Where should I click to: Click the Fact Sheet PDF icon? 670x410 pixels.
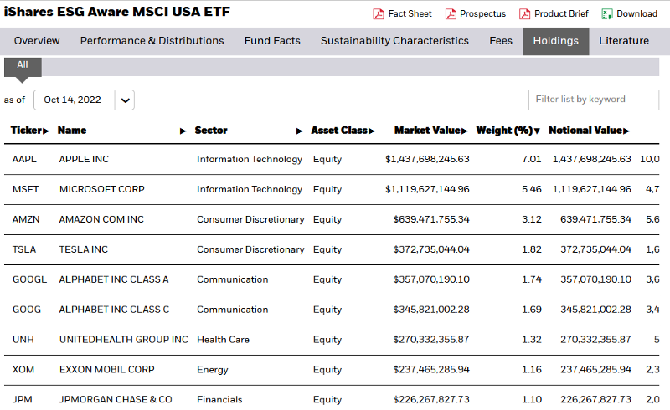(x=379, y=14)
